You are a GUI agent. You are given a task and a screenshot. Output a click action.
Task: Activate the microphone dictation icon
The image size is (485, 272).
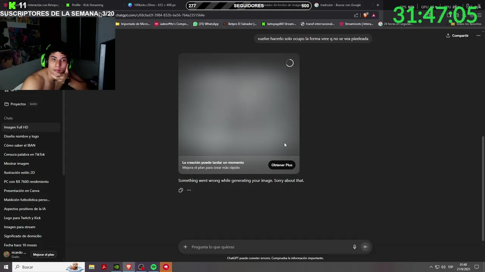click(355, 247)
